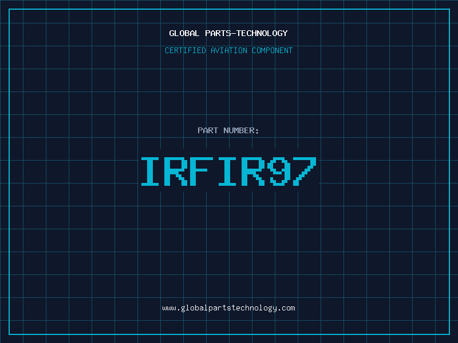The height and width of the screenshot is (343, 458).
Task: Click the word NUMBER: in the label
Action: [x=241, y=130]
